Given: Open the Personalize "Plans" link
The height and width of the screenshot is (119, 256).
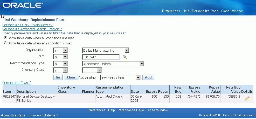Looking at the screenshot, I should click(17, 83).
